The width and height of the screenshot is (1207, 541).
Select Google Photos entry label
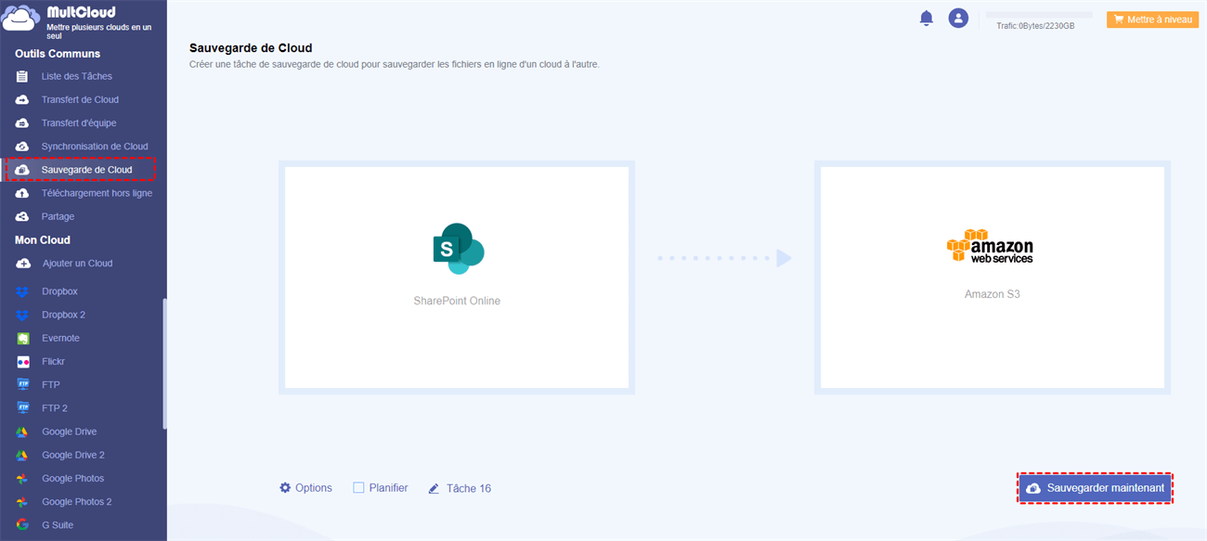(x=72, y=479)
